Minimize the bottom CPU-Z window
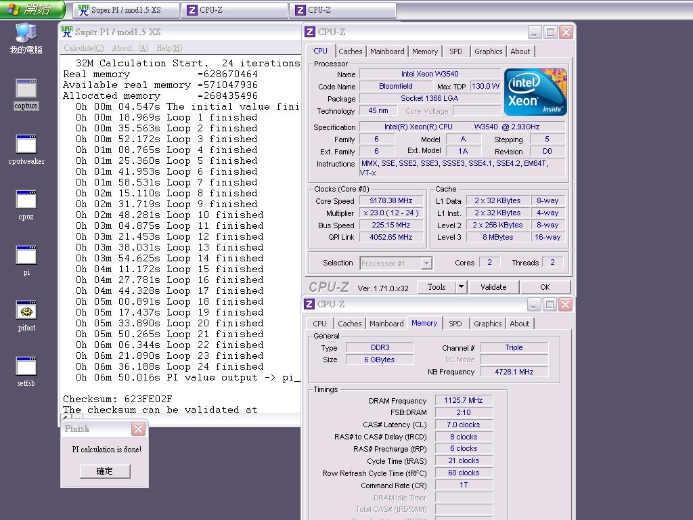 click(533, 304)
